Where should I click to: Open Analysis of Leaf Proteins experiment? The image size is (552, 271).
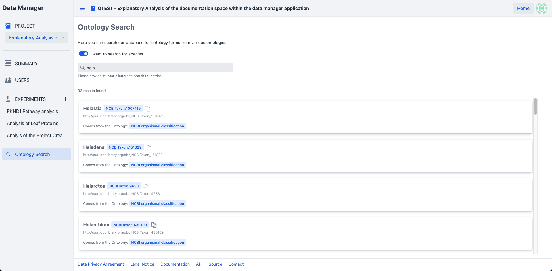32,123
